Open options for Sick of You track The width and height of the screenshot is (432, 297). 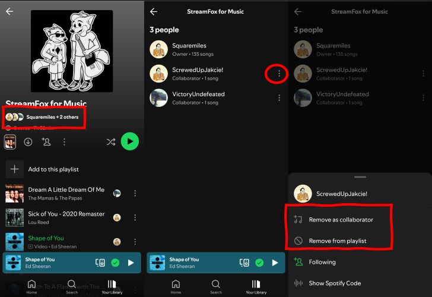pos(135,217)
